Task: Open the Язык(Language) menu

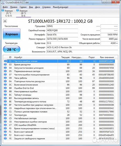Action: tap(60, 7)
